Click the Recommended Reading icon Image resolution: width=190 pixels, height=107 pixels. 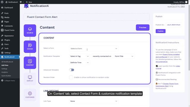[157, 79]
